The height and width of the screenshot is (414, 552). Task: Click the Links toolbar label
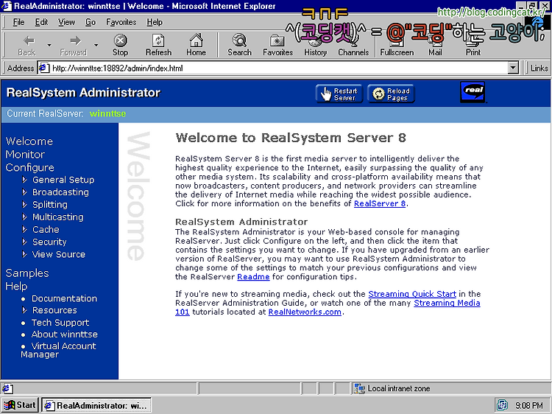tap(539, 68)
